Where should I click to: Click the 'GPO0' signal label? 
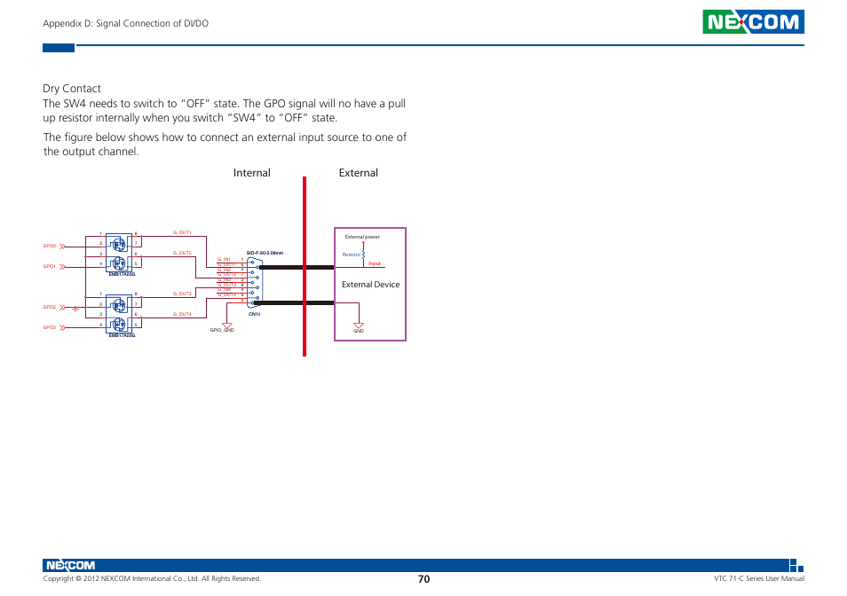[49, 246]
